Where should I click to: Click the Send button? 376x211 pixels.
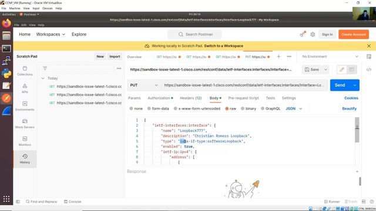click(x=340, y=85)
